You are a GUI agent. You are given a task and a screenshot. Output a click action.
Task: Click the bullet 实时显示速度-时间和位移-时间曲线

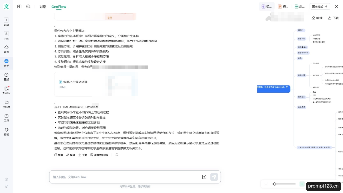coord(81,118)
